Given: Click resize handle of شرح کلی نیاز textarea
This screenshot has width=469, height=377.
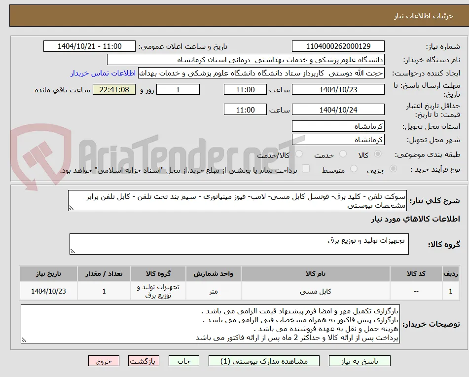Looking at the screenshot, I should click(71, 208).
